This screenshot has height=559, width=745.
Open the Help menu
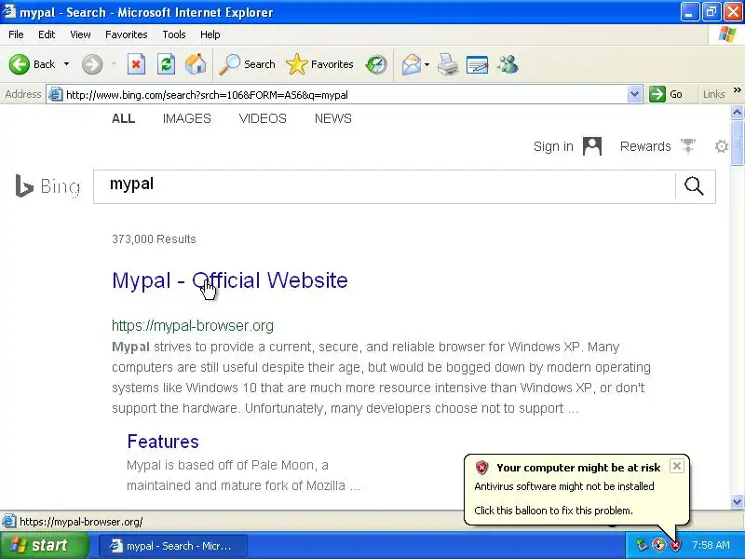(210, 34)
